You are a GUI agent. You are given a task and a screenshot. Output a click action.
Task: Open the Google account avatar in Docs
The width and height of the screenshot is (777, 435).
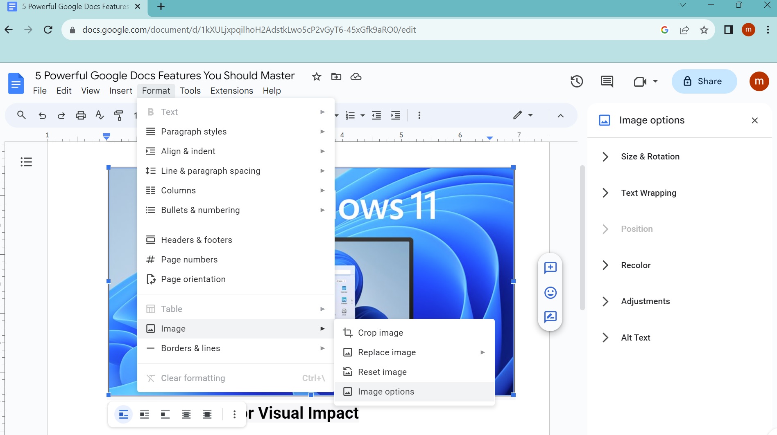(759, 81)
